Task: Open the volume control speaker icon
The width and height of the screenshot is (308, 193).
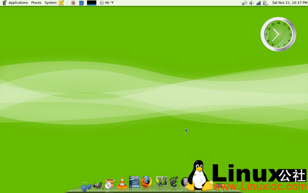Action: click(251, 3)
